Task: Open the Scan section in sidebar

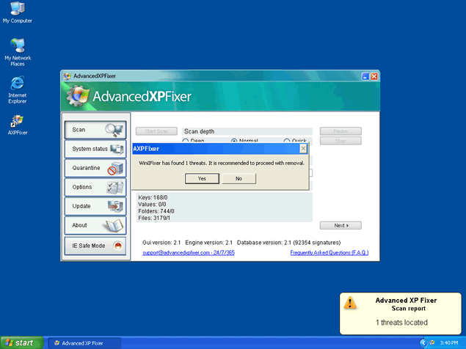Action: [x=95, y=130]
